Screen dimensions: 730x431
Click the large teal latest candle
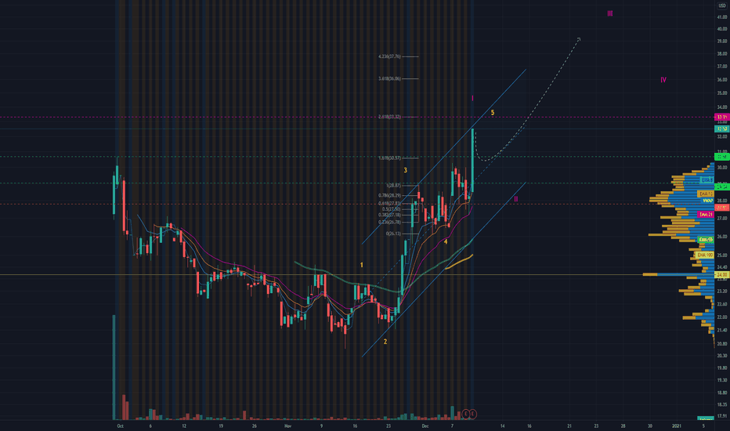pos(472,160)
